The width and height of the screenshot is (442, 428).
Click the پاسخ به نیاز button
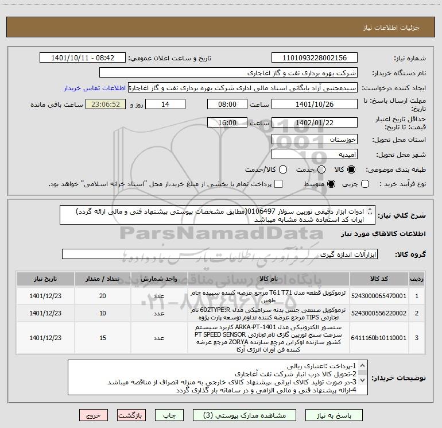point(334,415)
